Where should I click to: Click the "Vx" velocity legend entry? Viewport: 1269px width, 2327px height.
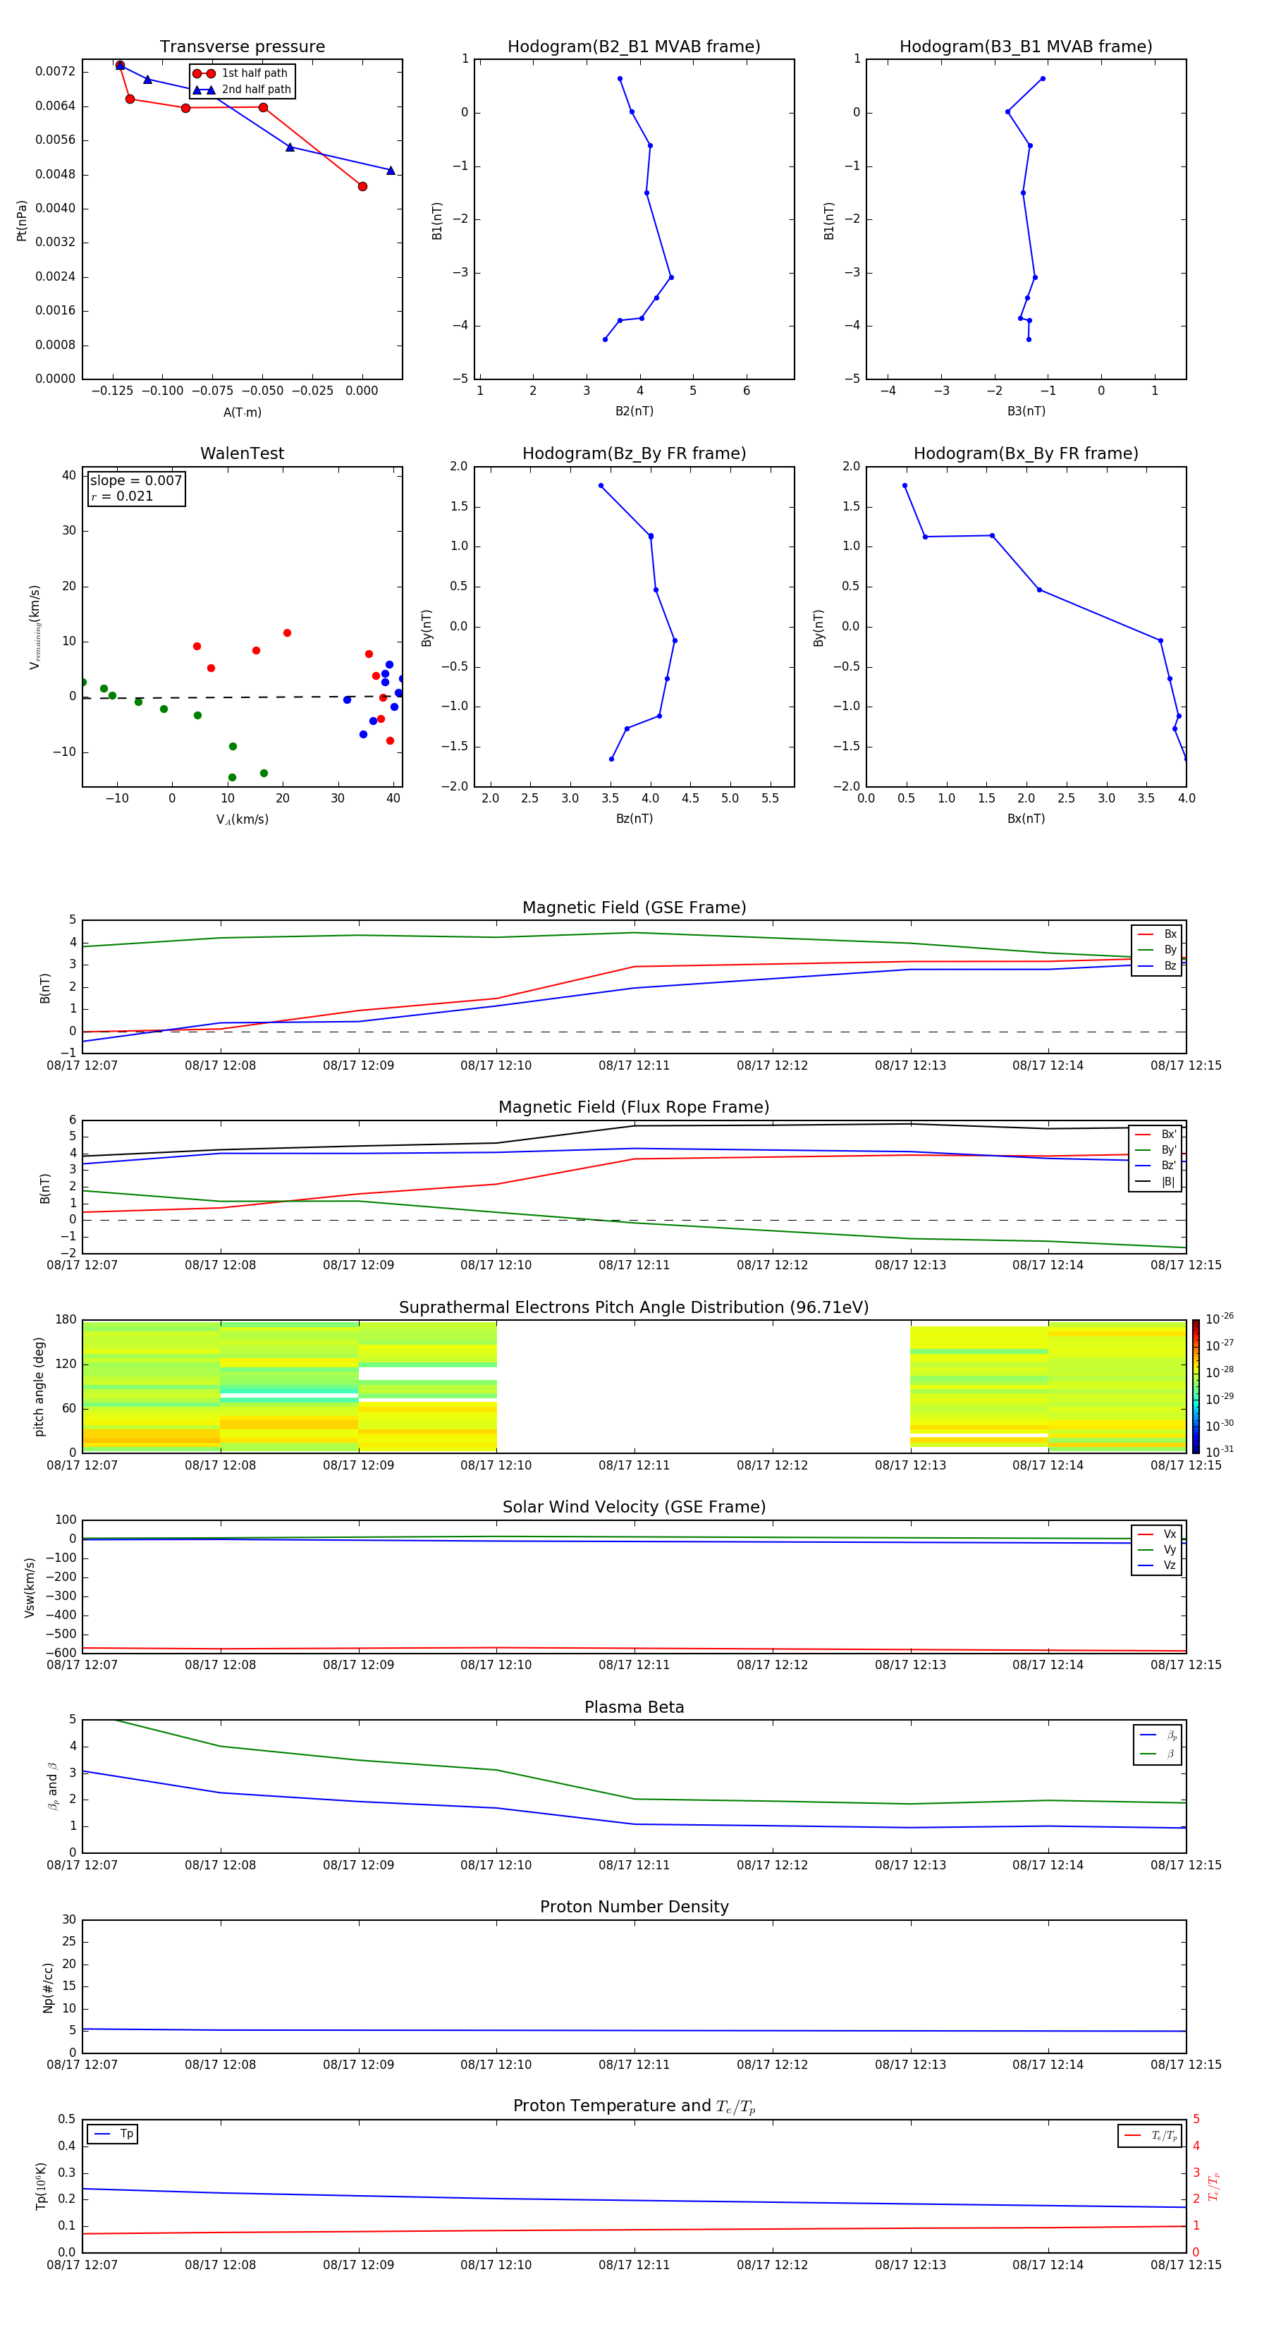(x=1157, y=1534)
